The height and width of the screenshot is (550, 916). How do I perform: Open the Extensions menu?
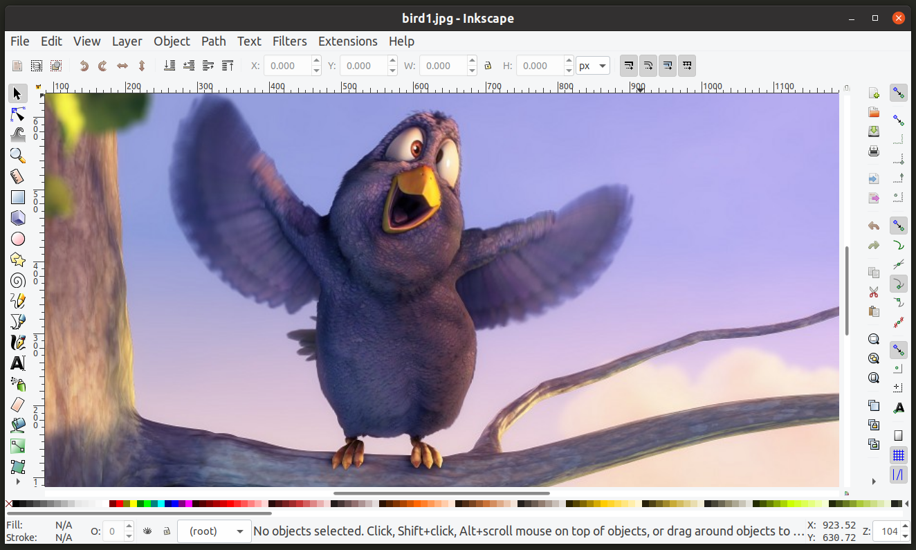coord(347,42)
